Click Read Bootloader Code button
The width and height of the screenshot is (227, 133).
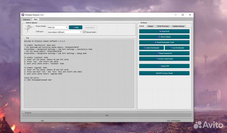tap(164, 42)
